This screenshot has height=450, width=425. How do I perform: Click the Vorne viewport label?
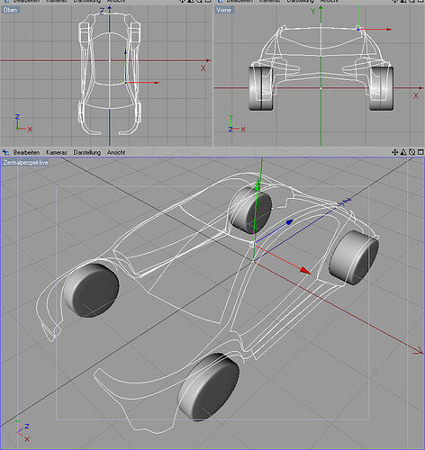[x=224, y=10]
